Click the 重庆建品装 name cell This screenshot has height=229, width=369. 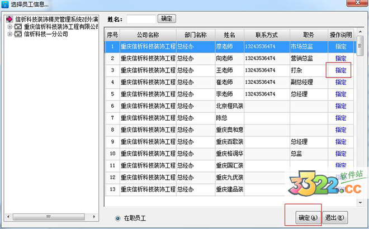[x=229, y=189]
